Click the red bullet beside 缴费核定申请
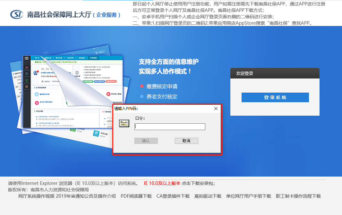Viewport: 342px width, 215px height. [x=142, y=86]
